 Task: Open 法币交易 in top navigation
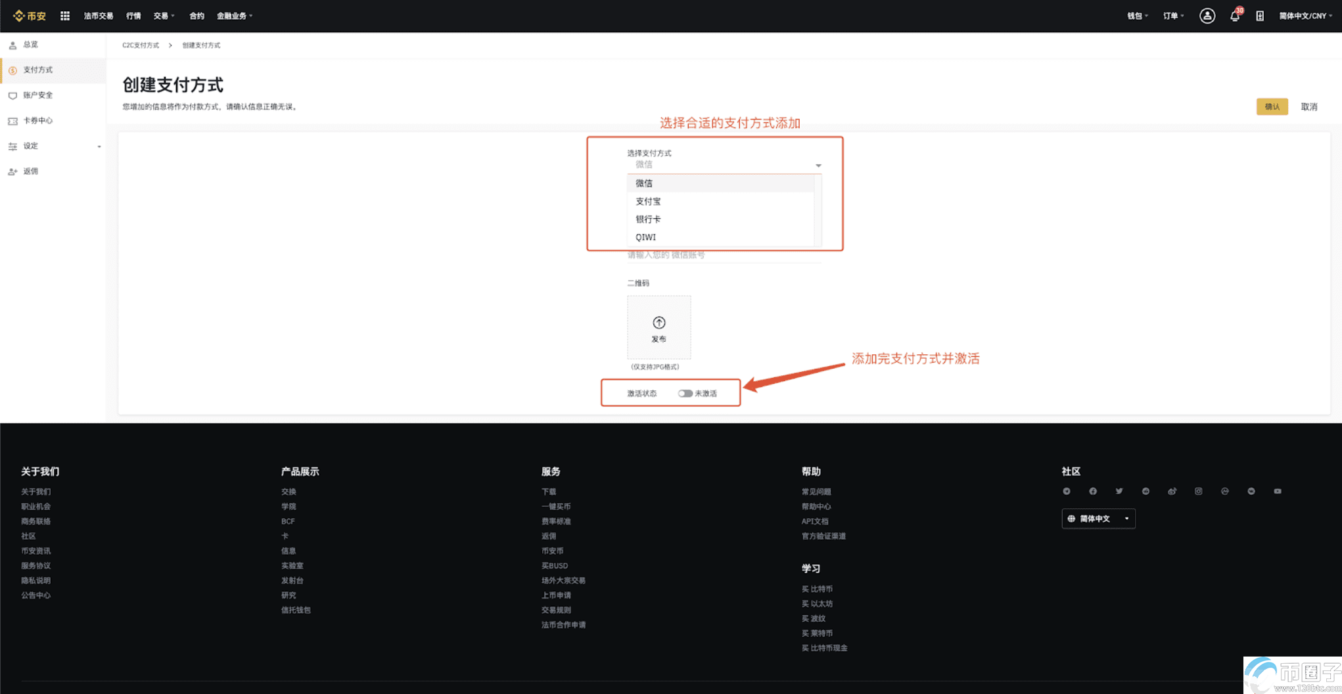point(99,16)
